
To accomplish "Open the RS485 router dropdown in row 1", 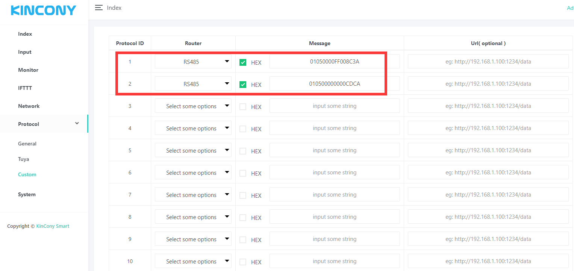I will click(193, 62).
